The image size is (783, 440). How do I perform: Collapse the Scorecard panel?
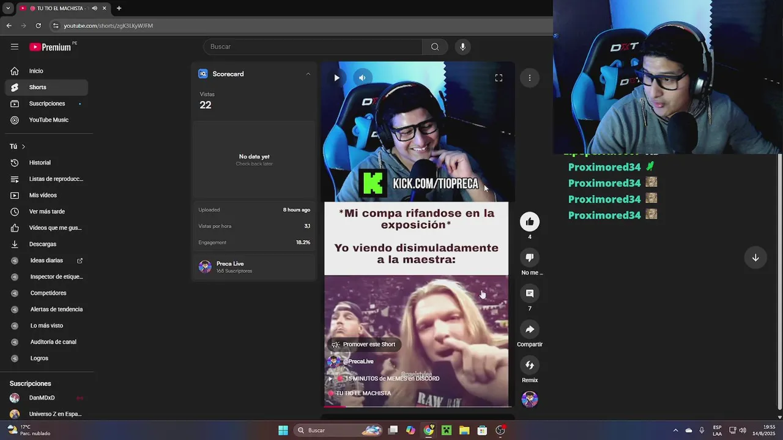point(308,74)
